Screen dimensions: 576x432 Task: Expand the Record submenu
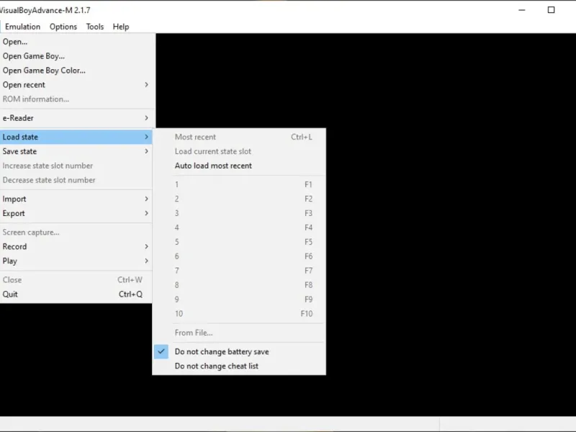pyautogui.click(x=76, y=246)
